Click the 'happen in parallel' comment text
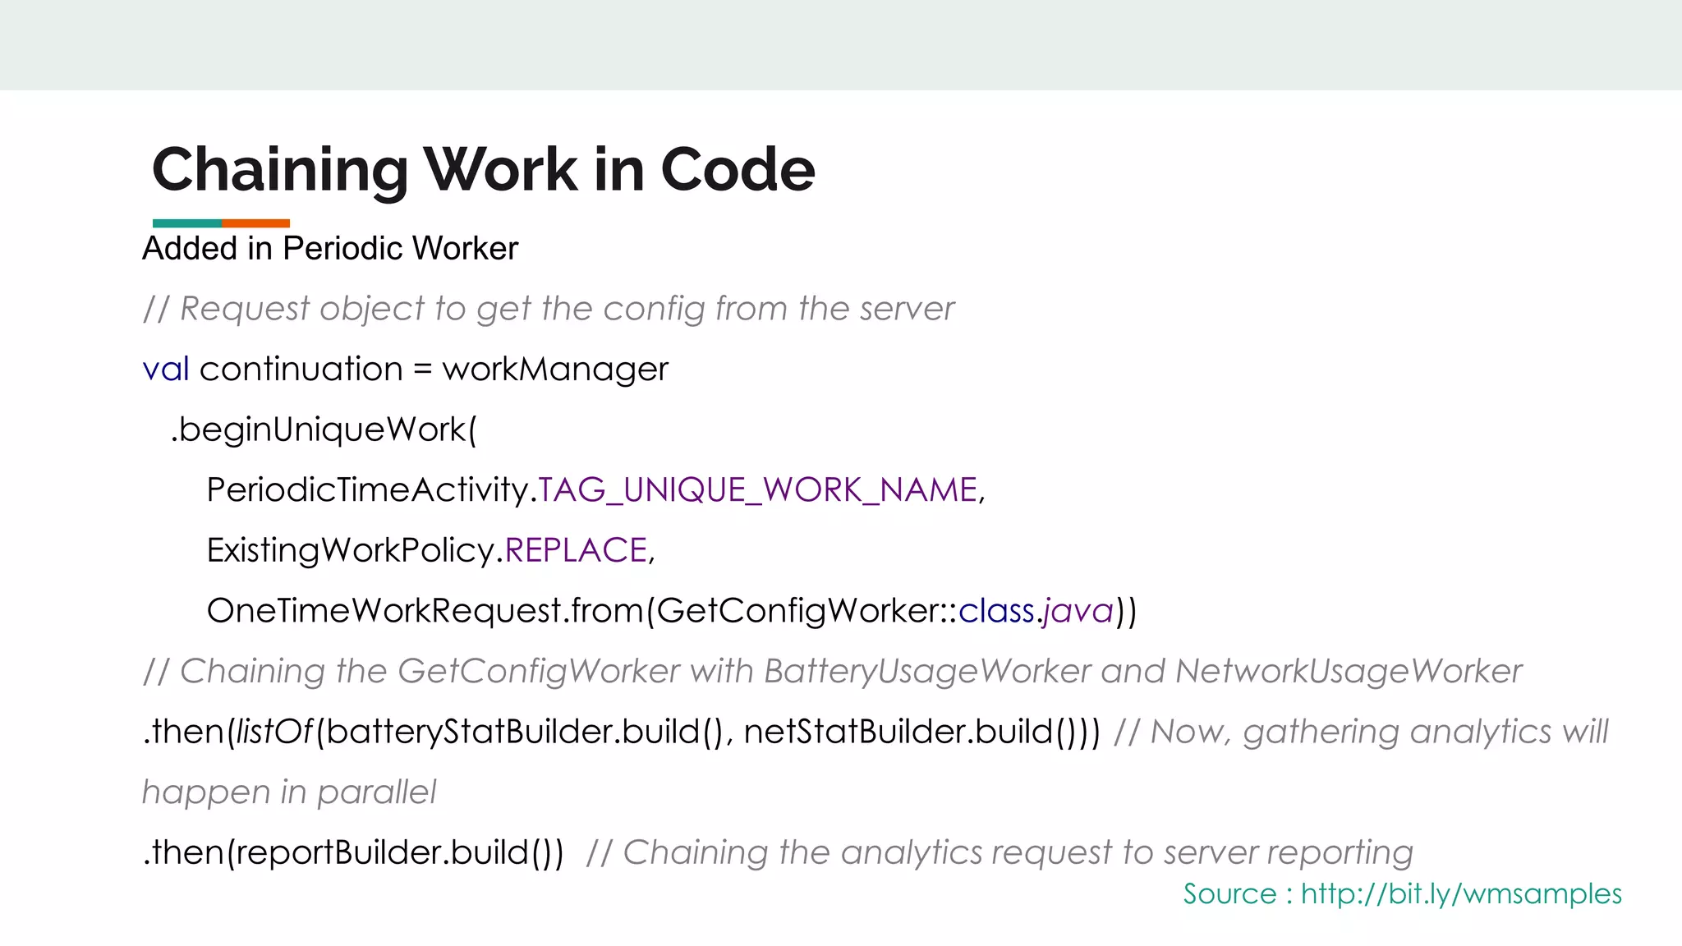 pos(289,792)
